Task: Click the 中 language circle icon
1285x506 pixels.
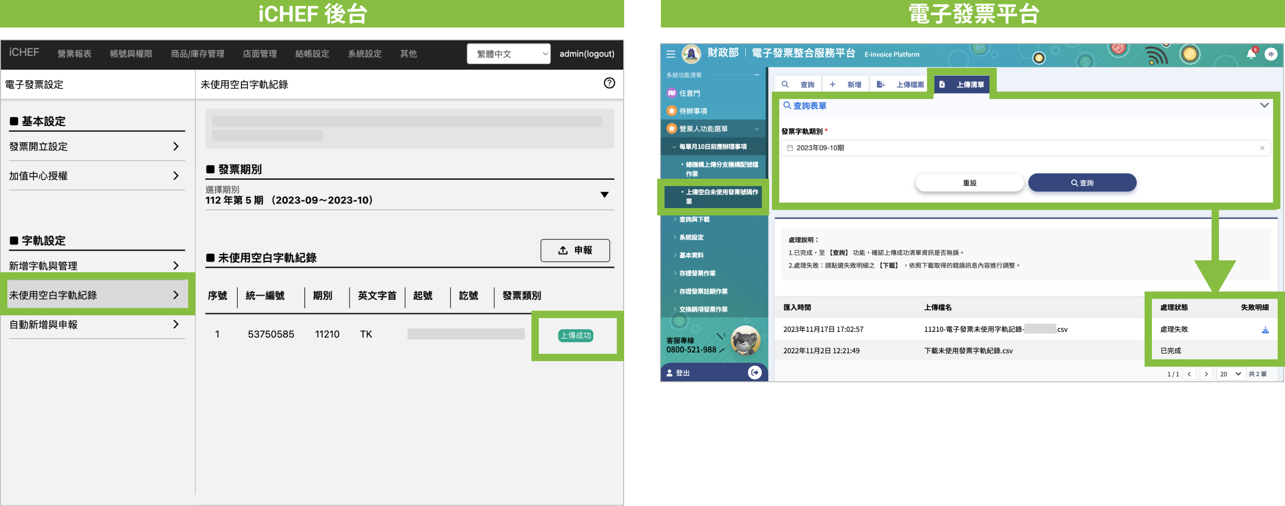Action: click(1270, 54)
